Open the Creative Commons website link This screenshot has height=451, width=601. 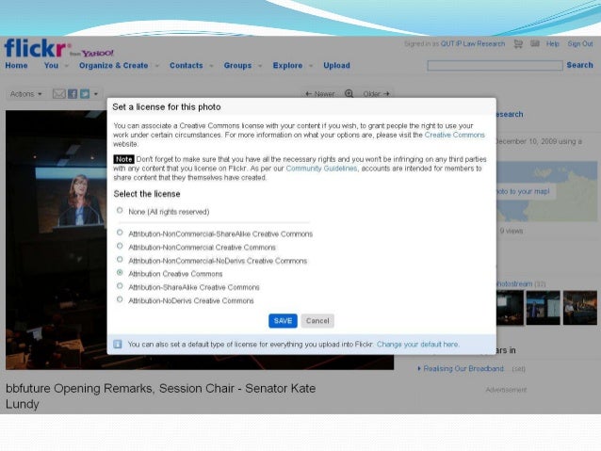455,135
